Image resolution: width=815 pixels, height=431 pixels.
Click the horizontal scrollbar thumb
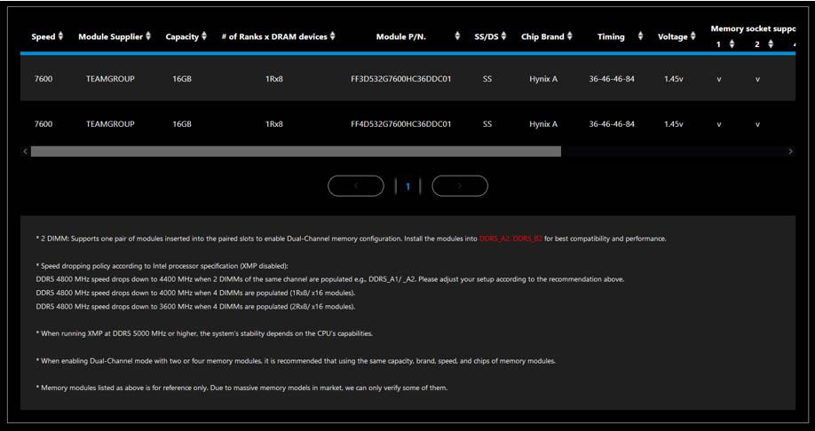(x=296, y=152)
